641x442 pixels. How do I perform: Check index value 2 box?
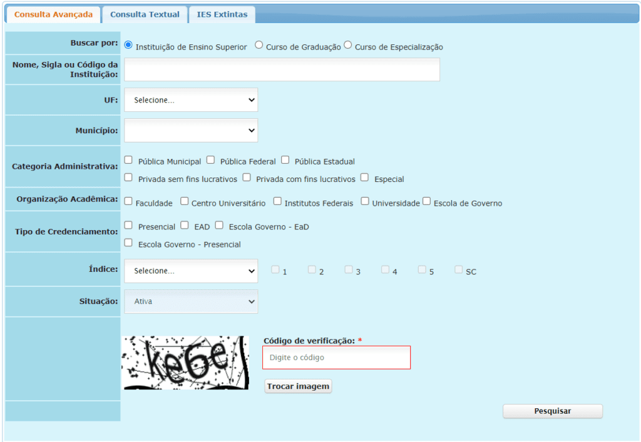coord(312,270)
